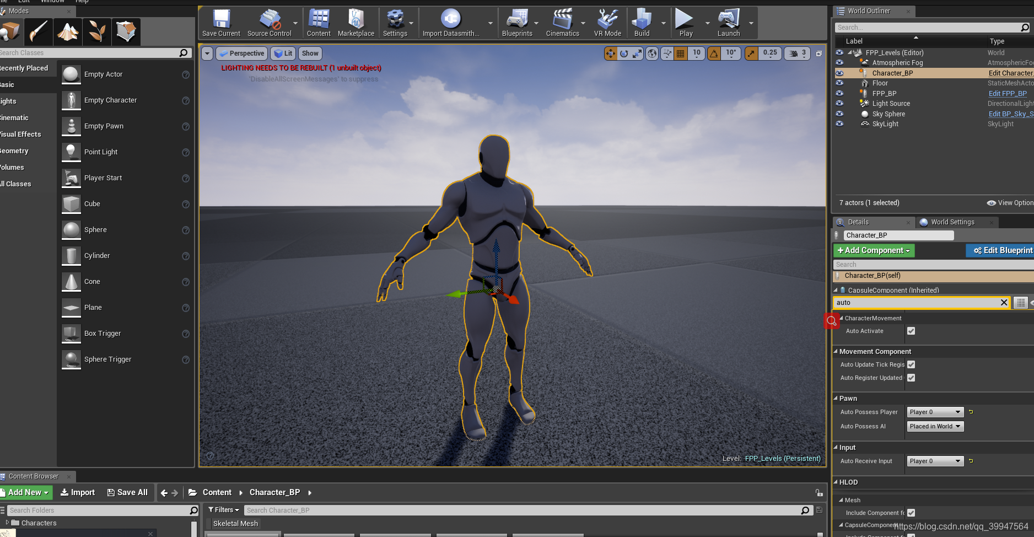Select the Paint mode brush icon

tap(39, 31)
